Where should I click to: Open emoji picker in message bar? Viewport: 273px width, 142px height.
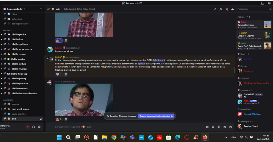pos(225,127)
